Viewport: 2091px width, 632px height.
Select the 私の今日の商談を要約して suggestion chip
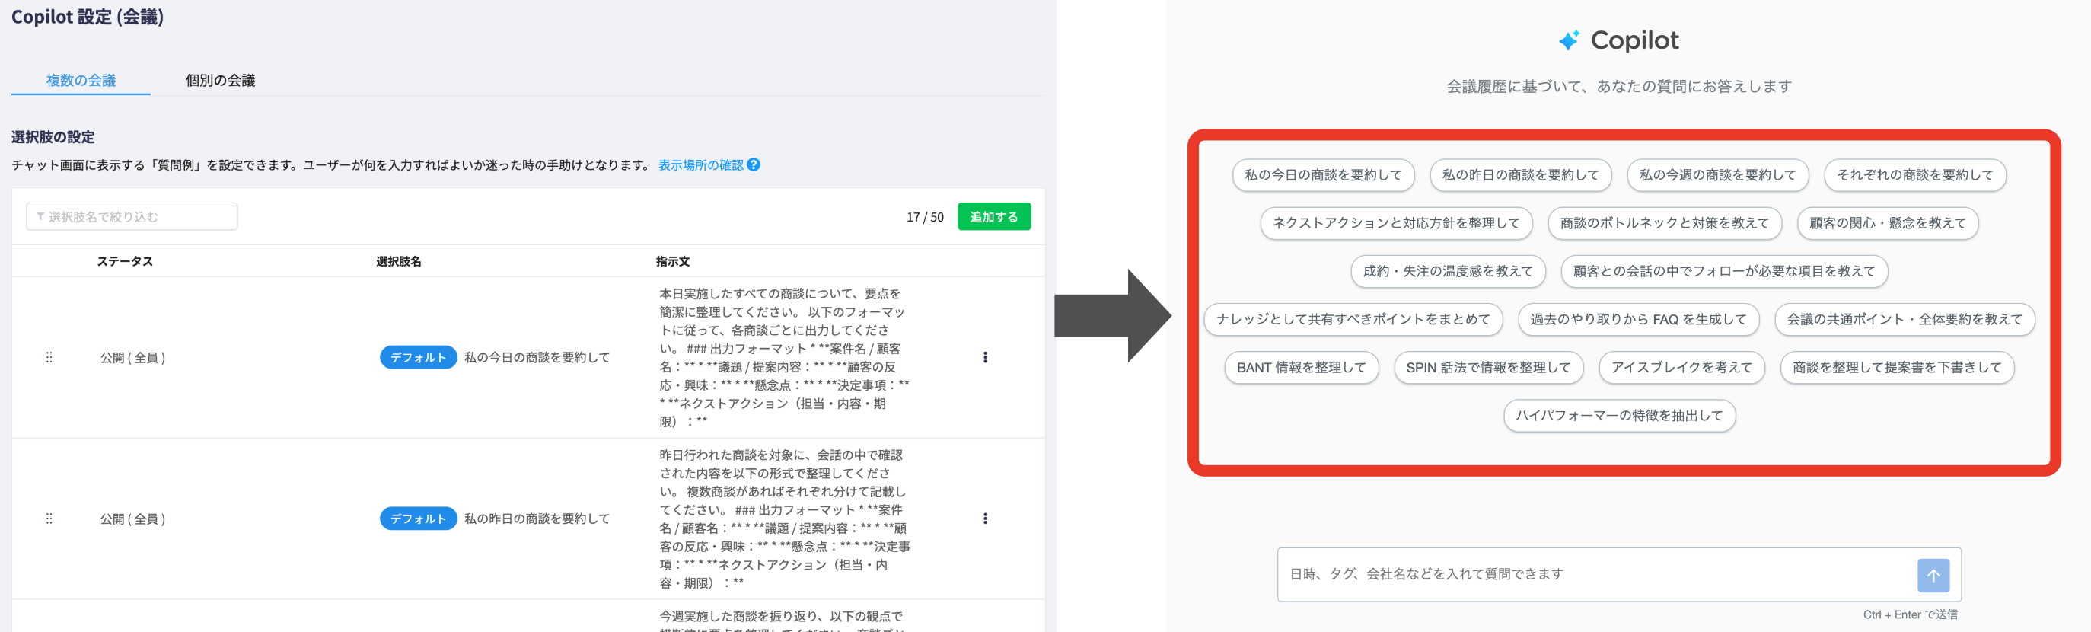pos(1323,174)
